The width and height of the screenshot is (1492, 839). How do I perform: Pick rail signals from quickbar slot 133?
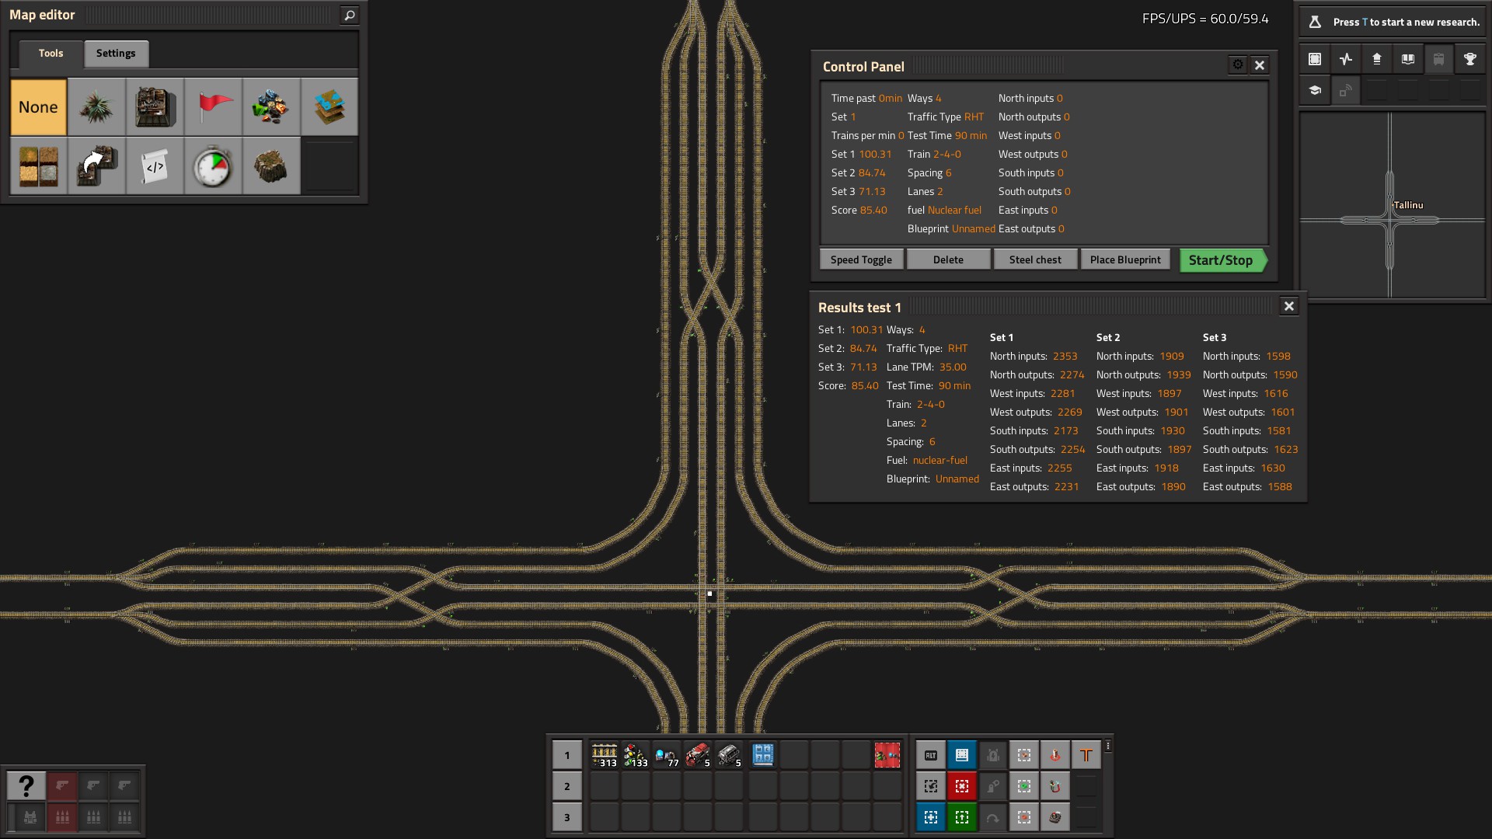point(636,755)
